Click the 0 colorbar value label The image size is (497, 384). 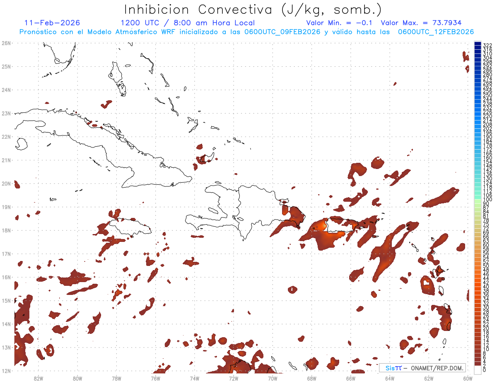point(485,370)
